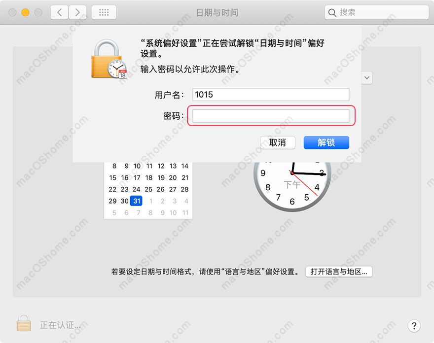
Task: Click the 用户名 field containing 1015
Action: tap(271, 95)
